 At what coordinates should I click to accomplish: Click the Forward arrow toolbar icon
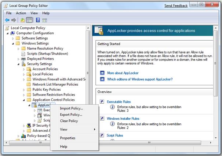point(14,20)
